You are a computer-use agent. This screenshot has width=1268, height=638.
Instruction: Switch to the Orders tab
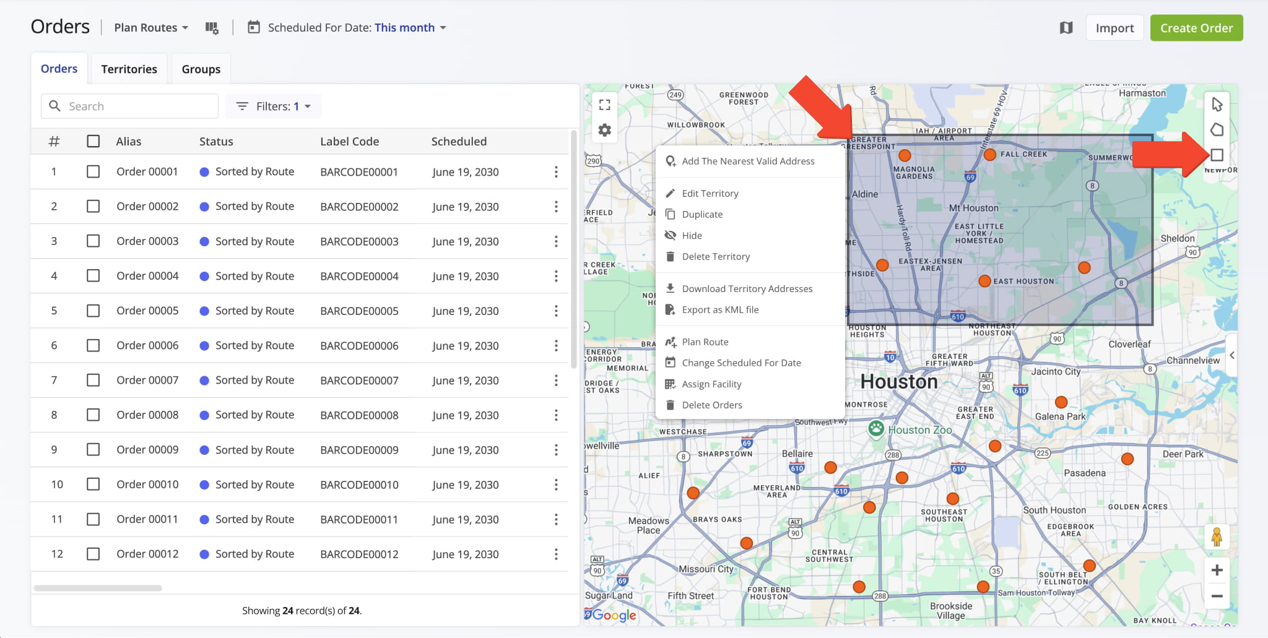[59, 69]
